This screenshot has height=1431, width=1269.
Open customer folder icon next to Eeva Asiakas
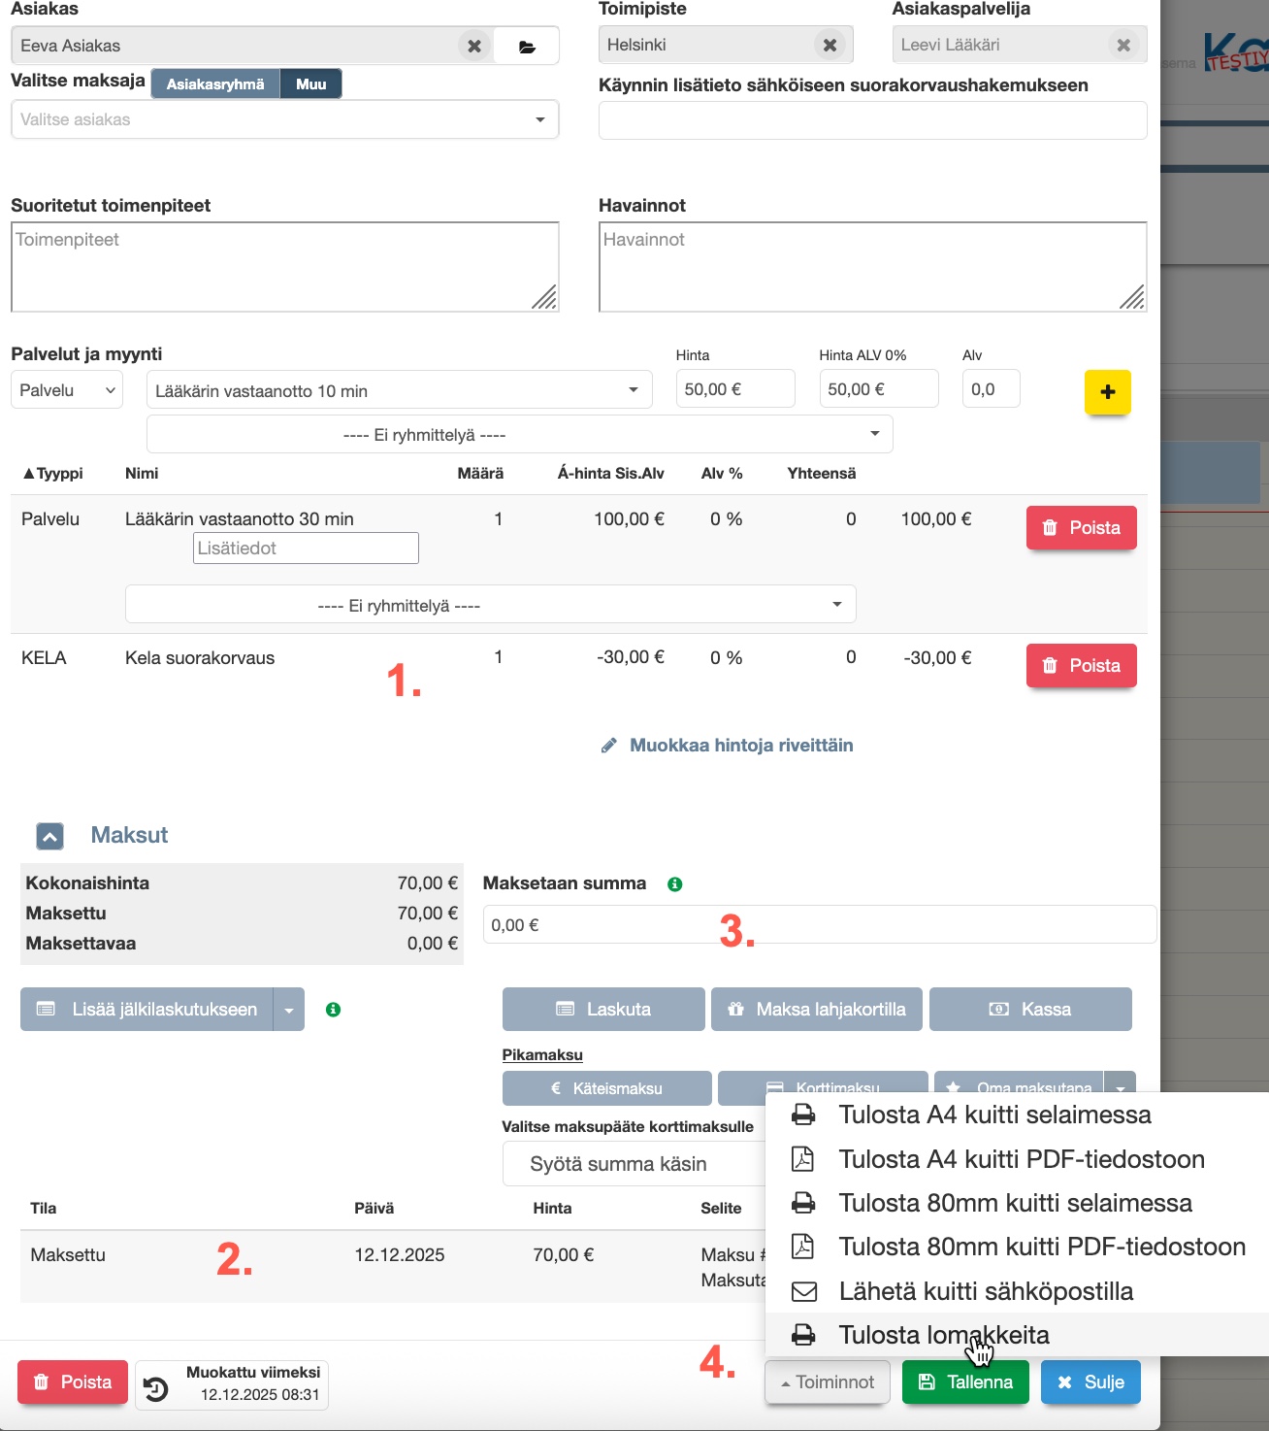[527, 46]
